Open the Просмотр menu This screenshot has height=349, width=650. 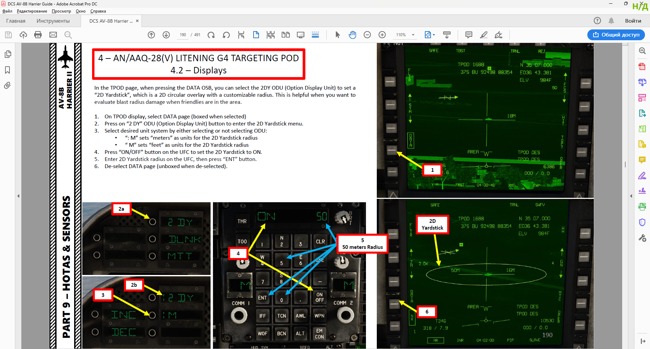tap(61, 11)
